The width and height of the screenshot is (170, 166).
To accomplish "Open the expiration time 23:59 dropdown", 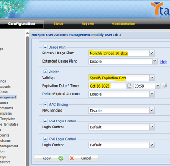I will [x=158, y=86].
